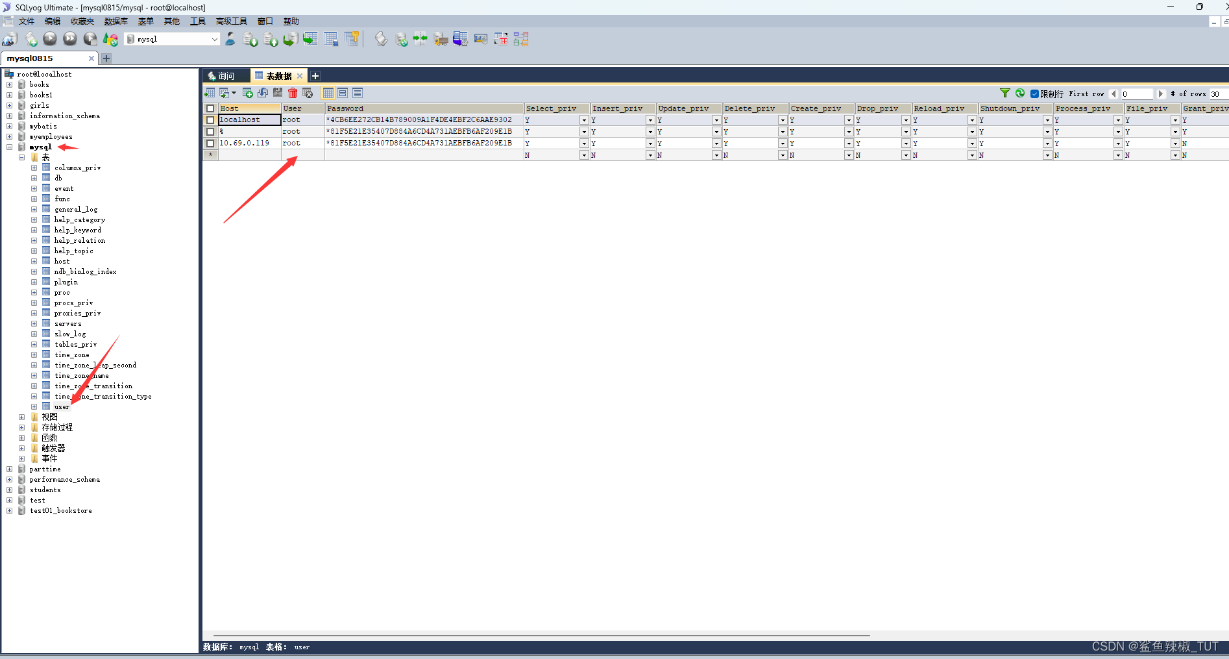Go to next rows page arrow

[x=1161, y=93]
